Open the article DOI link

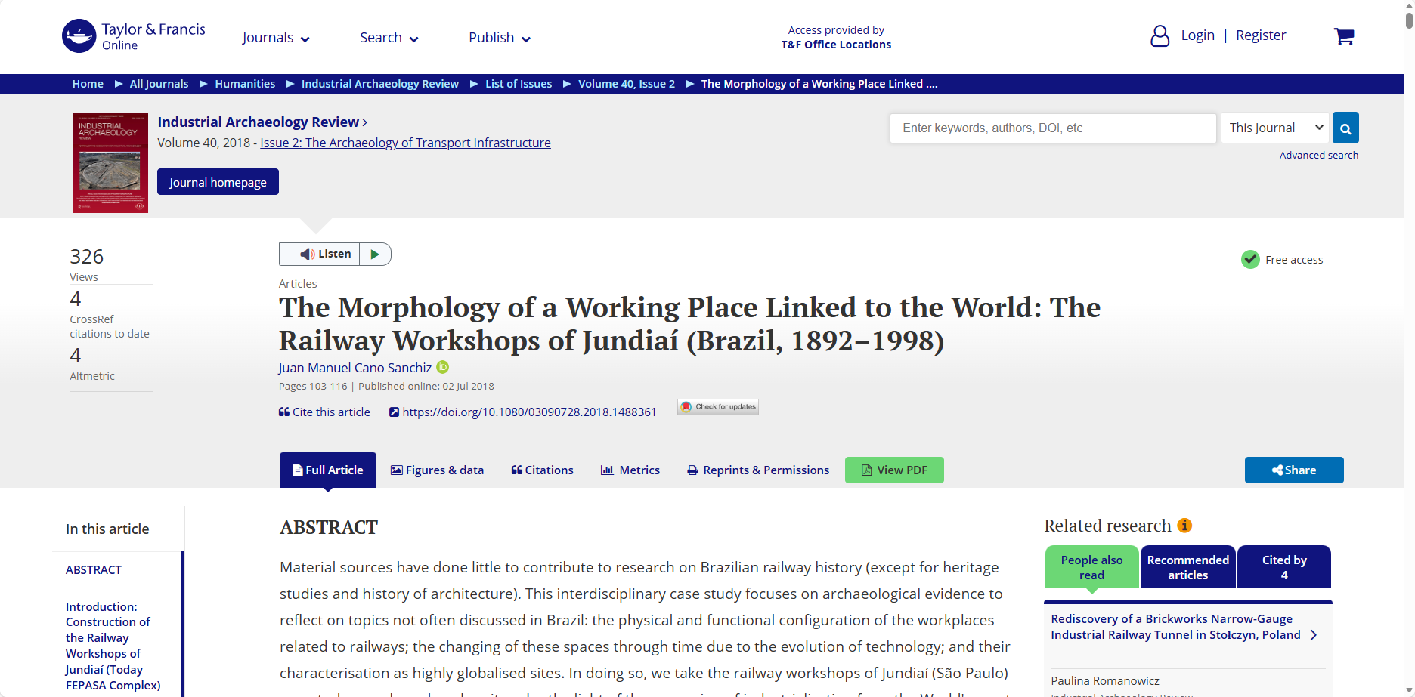pyautogui.click(x=528, y=412)
